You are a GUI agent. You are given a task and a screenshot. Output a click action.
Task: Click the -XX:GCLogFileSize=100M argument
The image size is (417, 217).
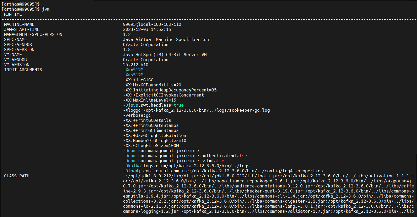151,146
